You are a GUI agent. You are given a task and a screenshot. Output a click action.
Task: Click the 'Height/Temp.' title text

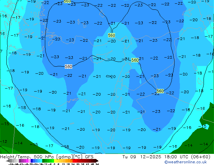point(16,157)
